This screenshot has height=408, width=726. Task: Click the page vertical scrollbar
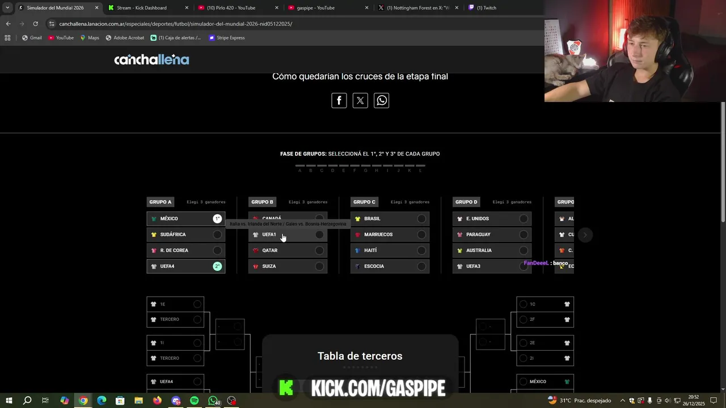[x=723, y=162]
